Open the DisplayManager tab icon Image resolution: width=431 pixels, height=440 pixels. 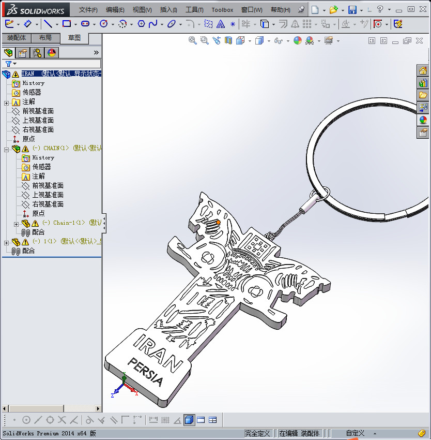52,53
